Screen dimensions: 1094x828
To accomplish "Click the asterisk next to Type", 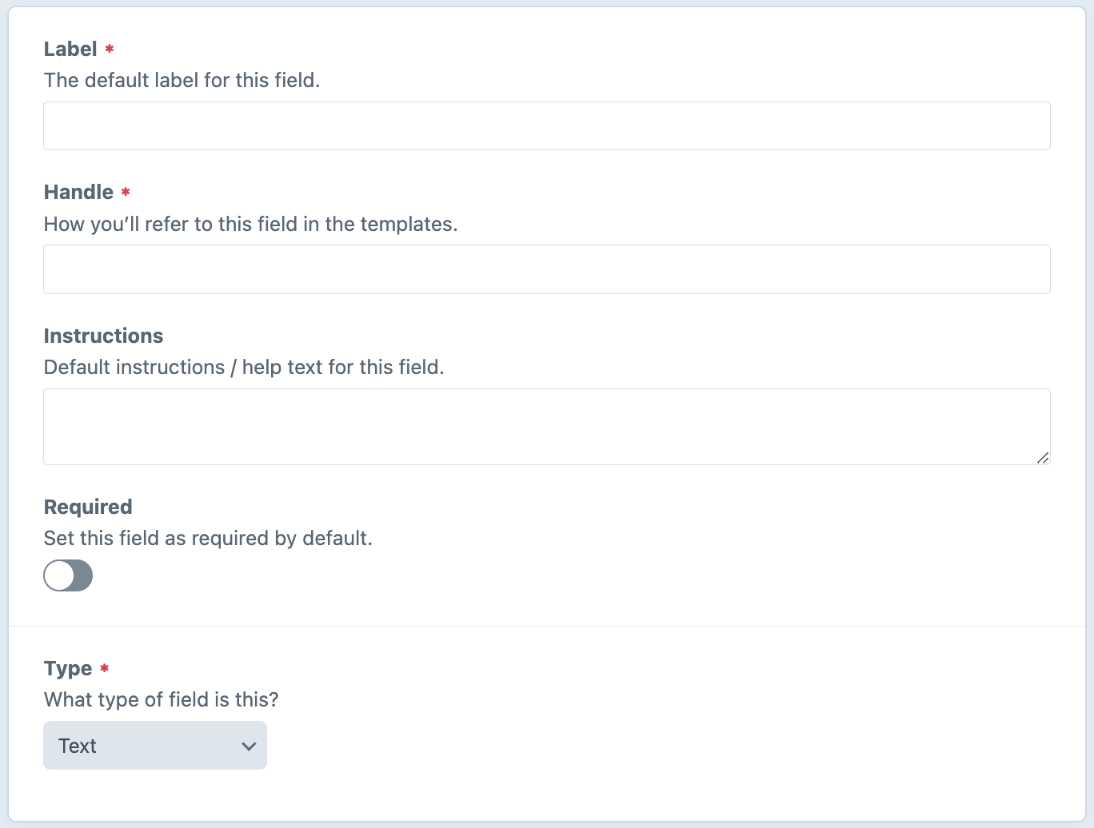I will (x=104, y=668).
